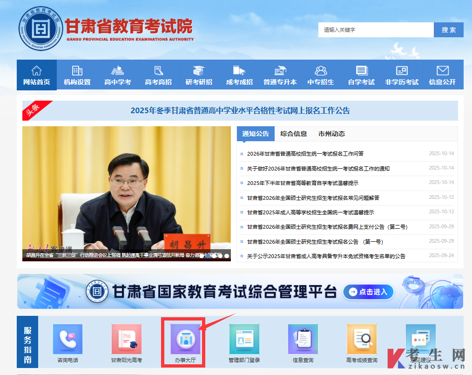Click the last carousel slide indicator dot

[x=227, y=256]
